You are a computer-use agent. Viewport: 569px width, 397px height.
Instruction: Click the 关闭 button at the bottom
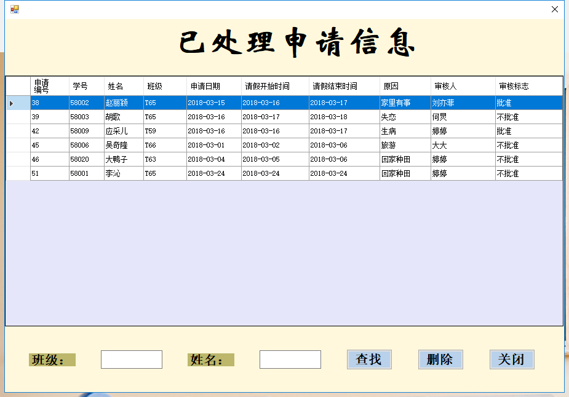512,360
